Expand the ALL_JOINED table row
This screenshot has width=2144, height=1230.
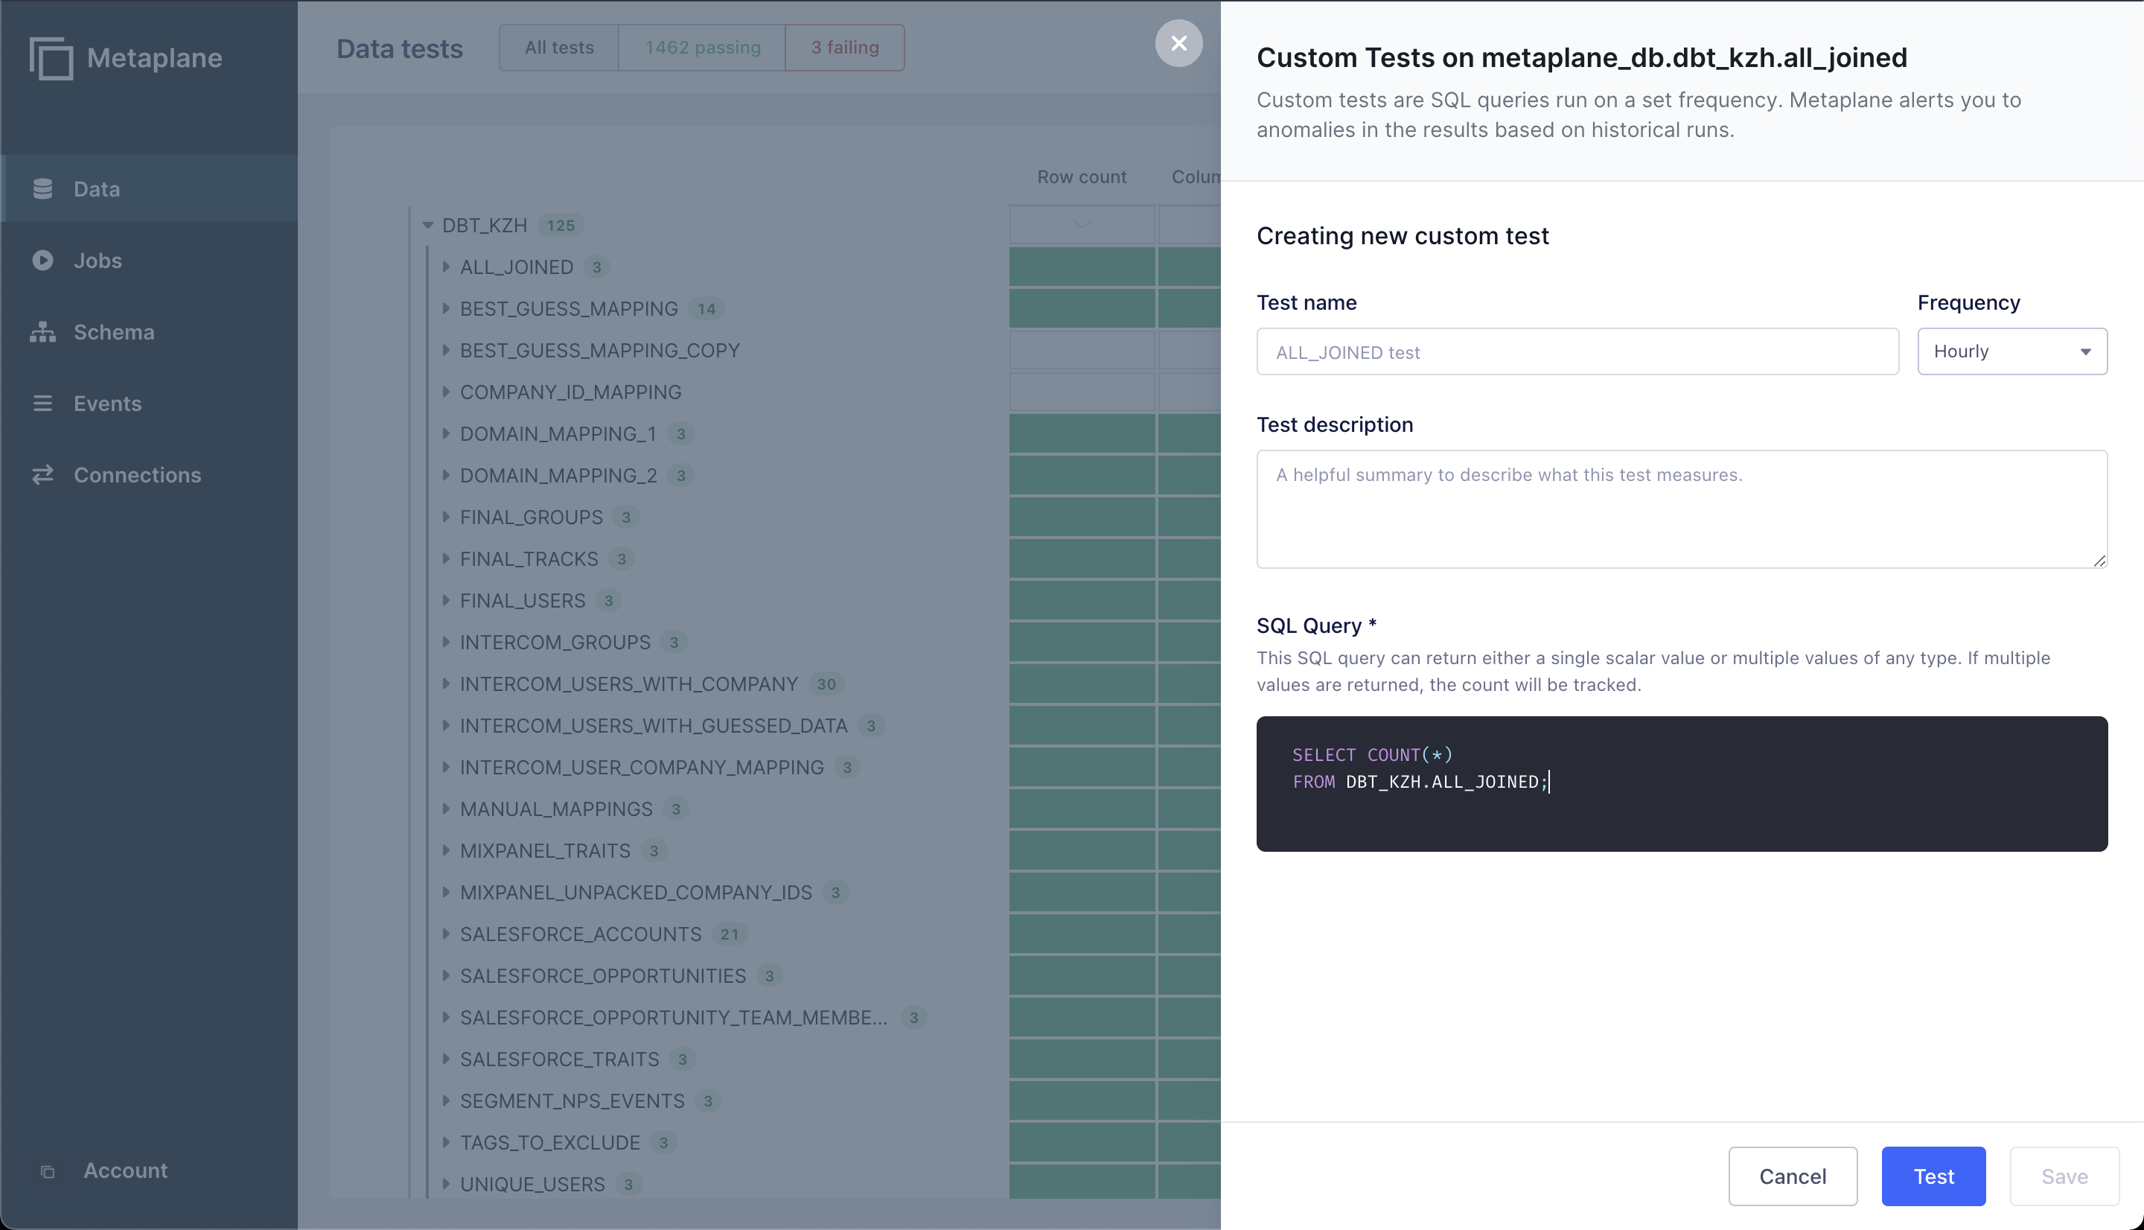(x=446, y=267)
